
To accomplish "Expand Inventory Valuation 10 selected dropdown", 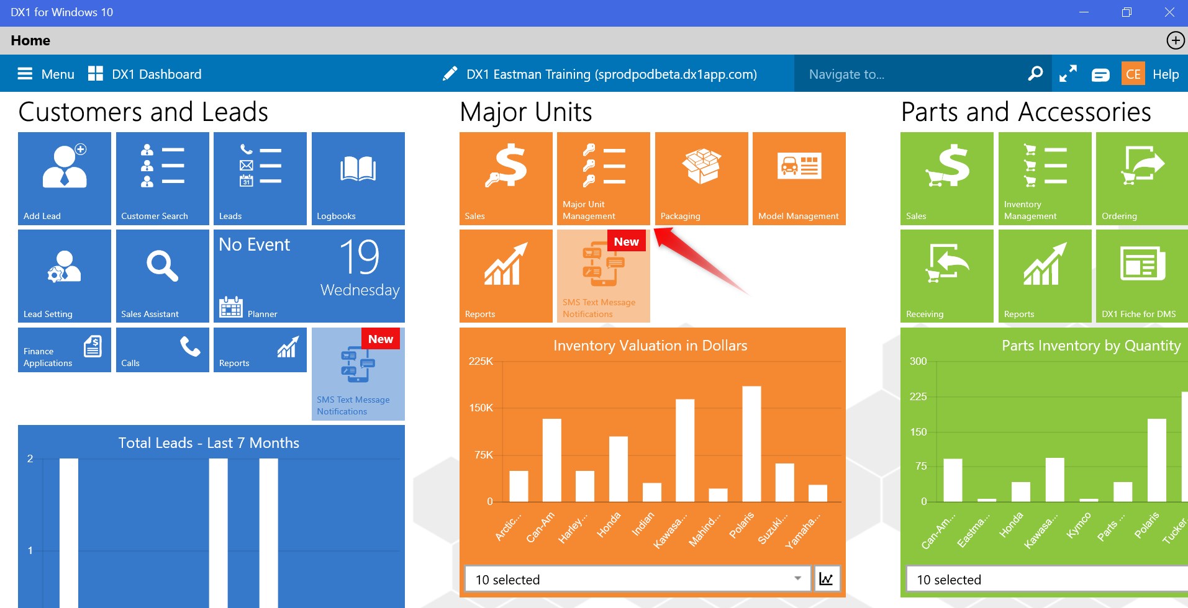I will 638,579.
